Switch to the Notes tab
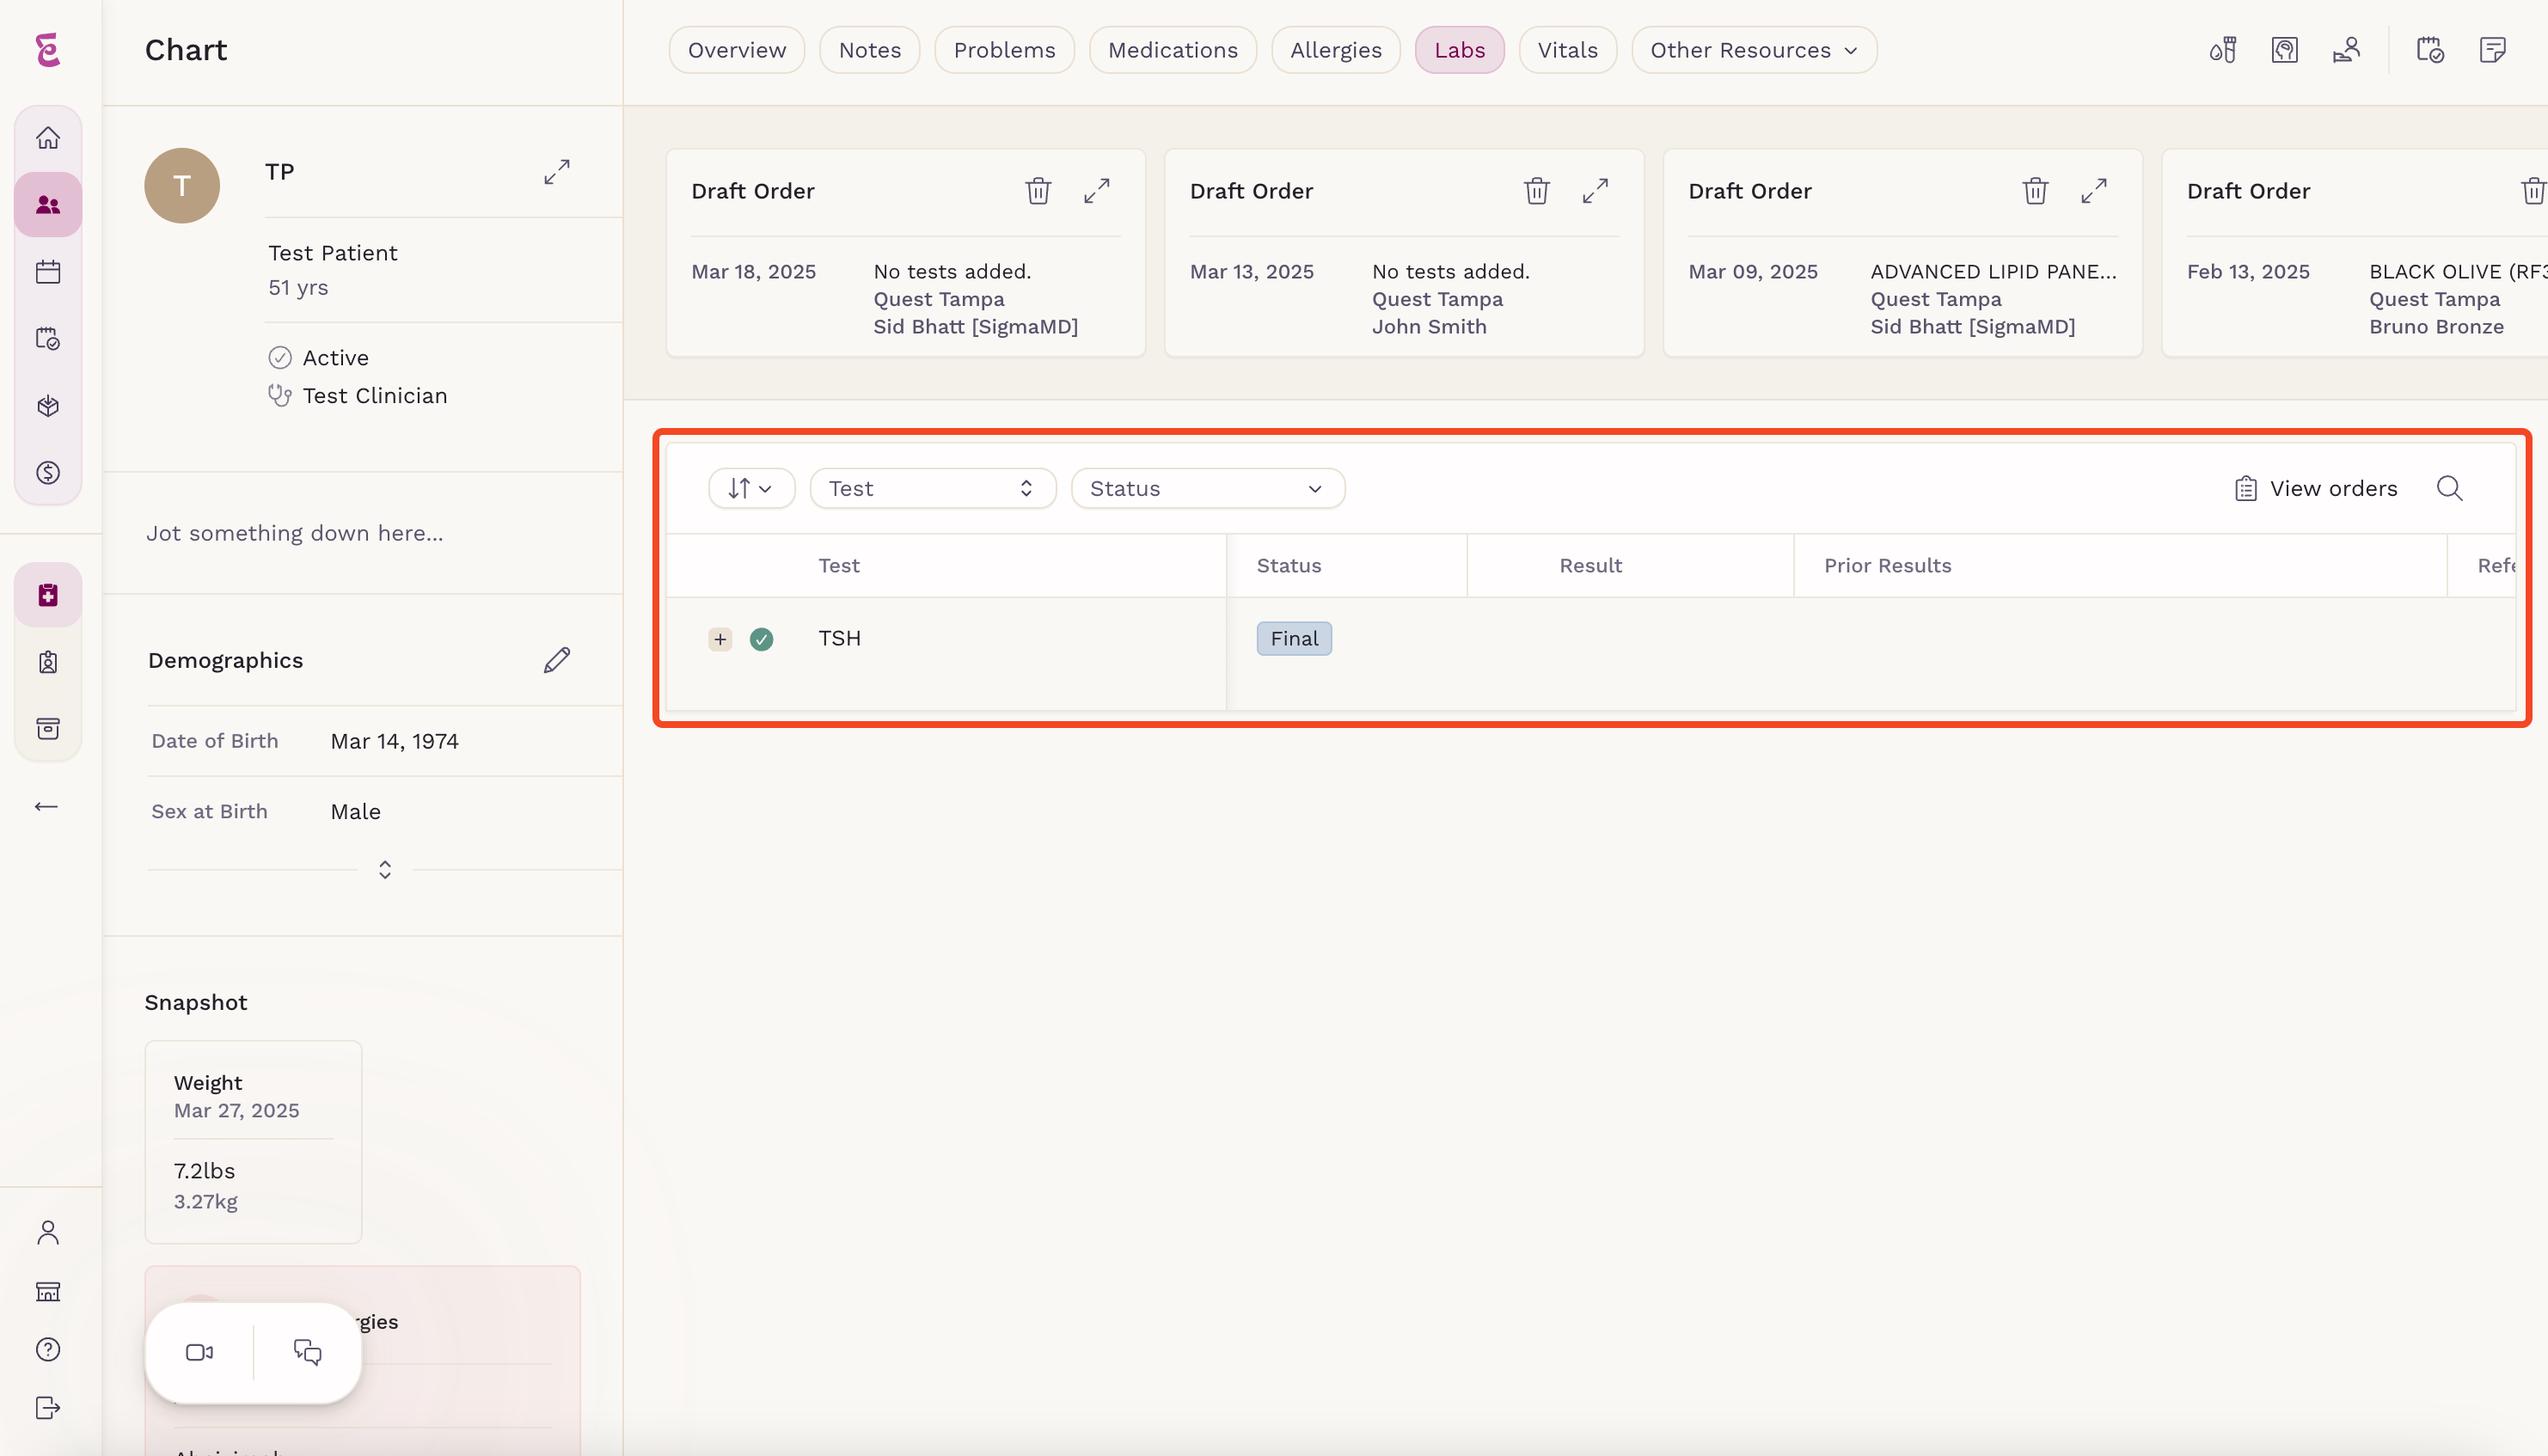2548x1456 pixels. pos(870,50)
